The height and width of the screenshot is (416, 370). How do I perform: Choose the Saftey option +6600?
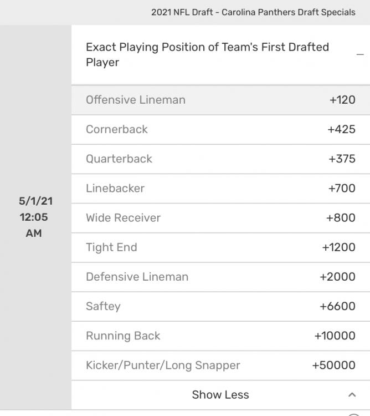coord(220,306)
